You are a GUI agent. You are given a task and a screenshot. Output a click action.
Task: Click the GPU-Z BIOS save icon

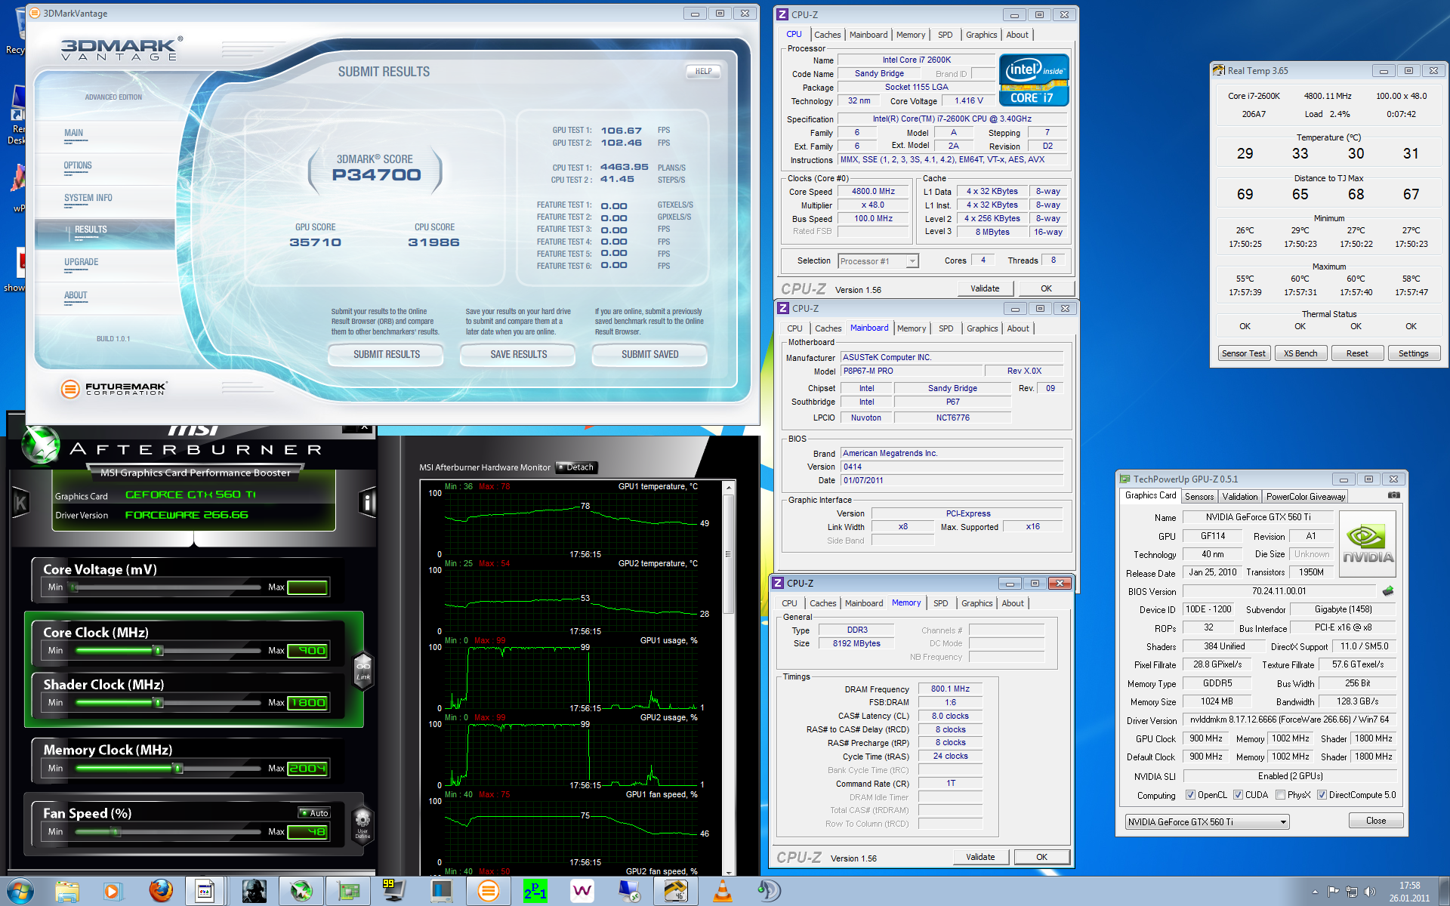1387,591
